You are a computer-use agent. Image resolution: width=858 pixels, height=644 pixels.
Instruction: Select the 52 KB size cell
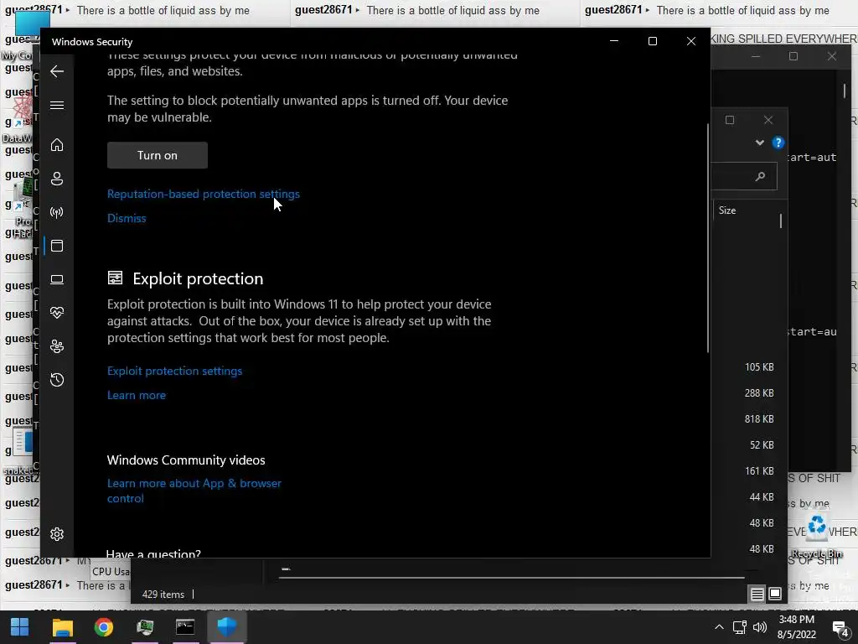[x=762, y=444]
